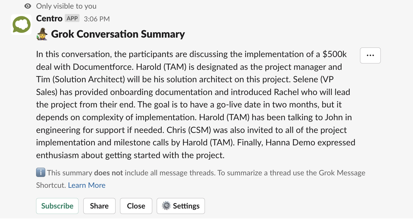Subscribe to the Grok conversation summary

tap(57, 206)
